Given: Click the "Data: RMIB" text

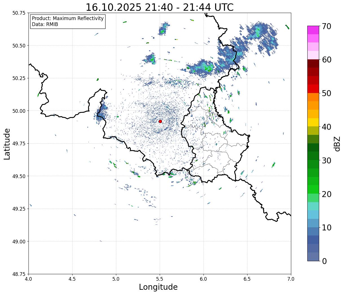Looking at the screenshot, I should [x=45, y=25].
